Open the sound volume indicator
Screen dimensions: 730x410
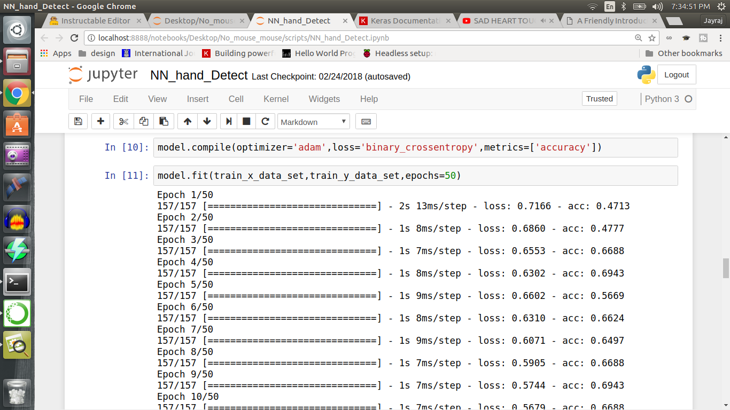(657, 6)
